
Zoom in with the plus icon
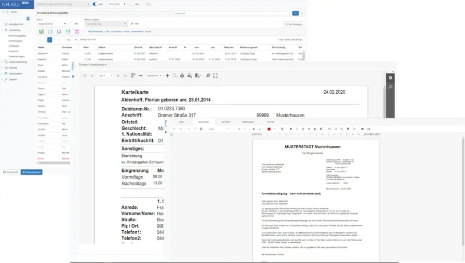click(167, 76)
